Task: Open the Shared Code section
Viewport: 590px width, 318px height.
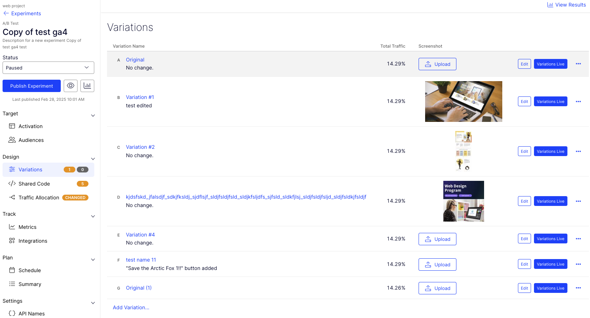Action: [34, 184]
